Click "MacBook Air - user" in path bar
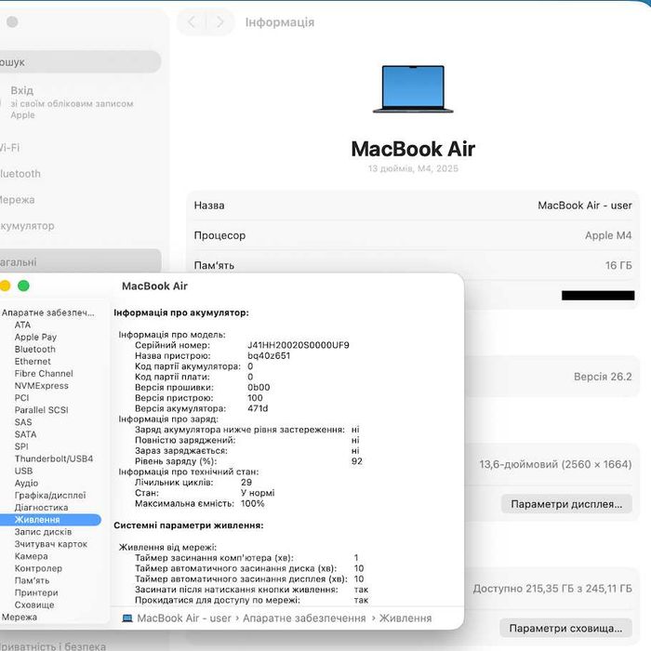This screenshot has width=651, height=651. pyautogui.click(x=184, y=618)
